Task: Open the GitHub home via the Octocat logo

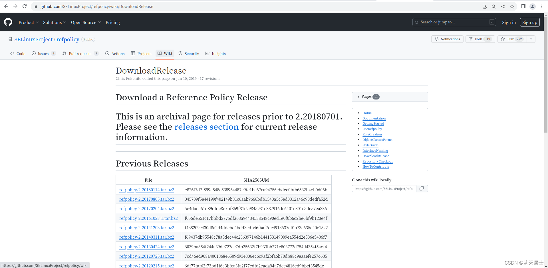Action: click(x=7, y=22)
